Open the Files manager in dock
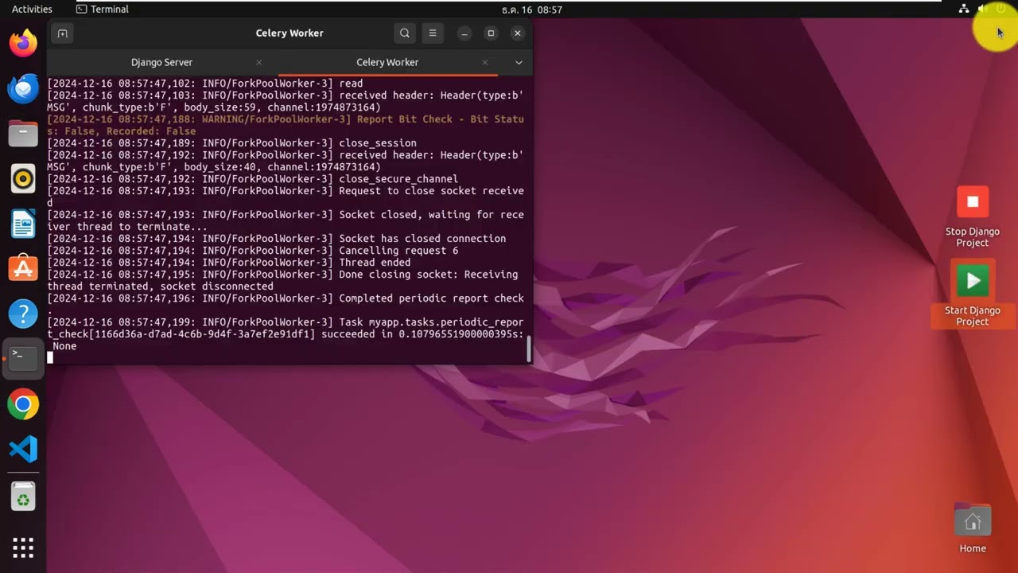This screenshot has width=1018, height=573. [x=23, y=133]
